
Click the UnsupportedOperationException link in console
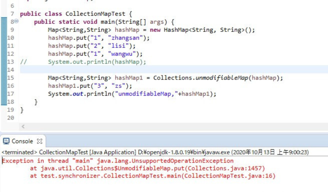pyautogui.click(x=165, y=161)
